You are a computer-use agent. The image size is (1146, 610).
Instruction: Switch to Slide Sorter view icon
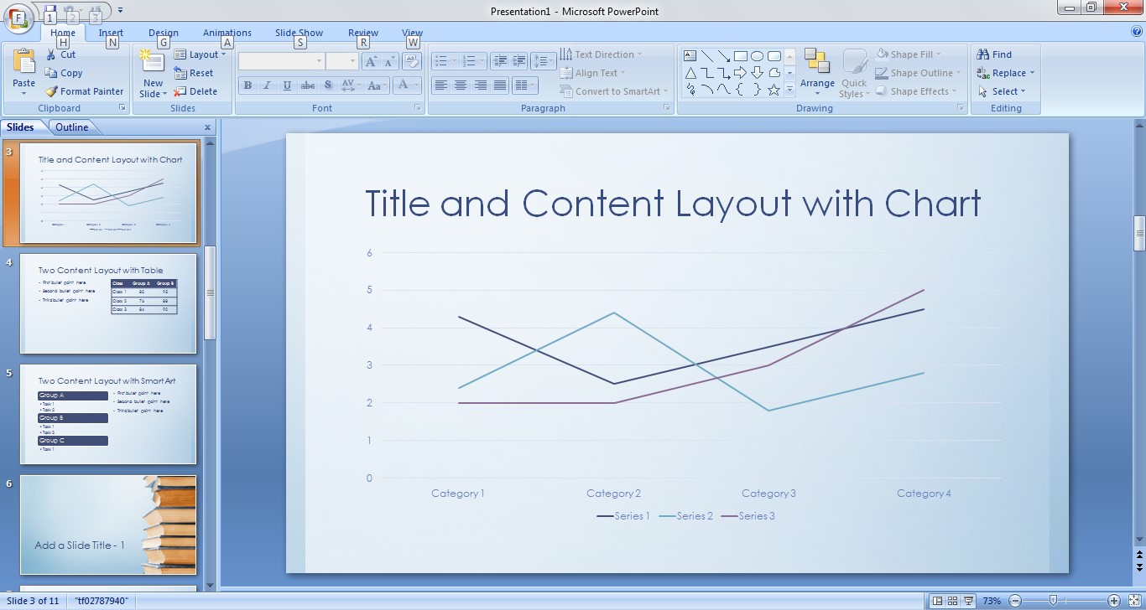(x=951, y=600)
